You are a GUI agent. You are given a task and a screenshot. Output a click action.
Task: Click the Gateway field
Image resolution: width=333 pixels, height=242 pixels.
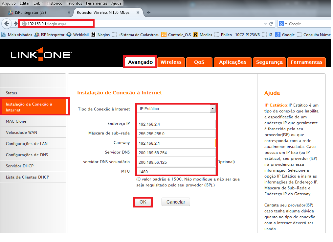(176, 143)
